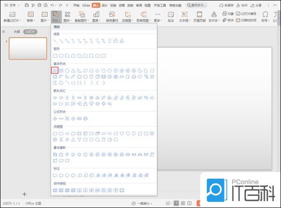Screen dimensions: 281x208
Task: Select the horizontal text box shape in 基本形状
Action: (x=55, y=70)
